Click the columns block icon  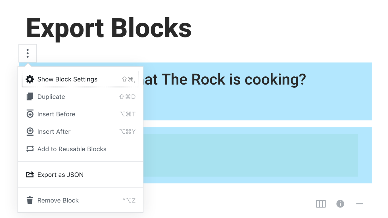click(x=321, y=204)
